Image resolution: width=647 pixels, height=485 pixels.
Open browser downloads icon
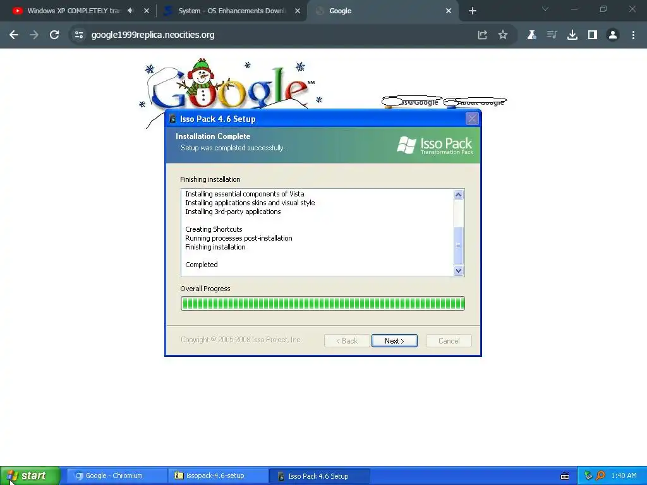[x=572, y=35]
